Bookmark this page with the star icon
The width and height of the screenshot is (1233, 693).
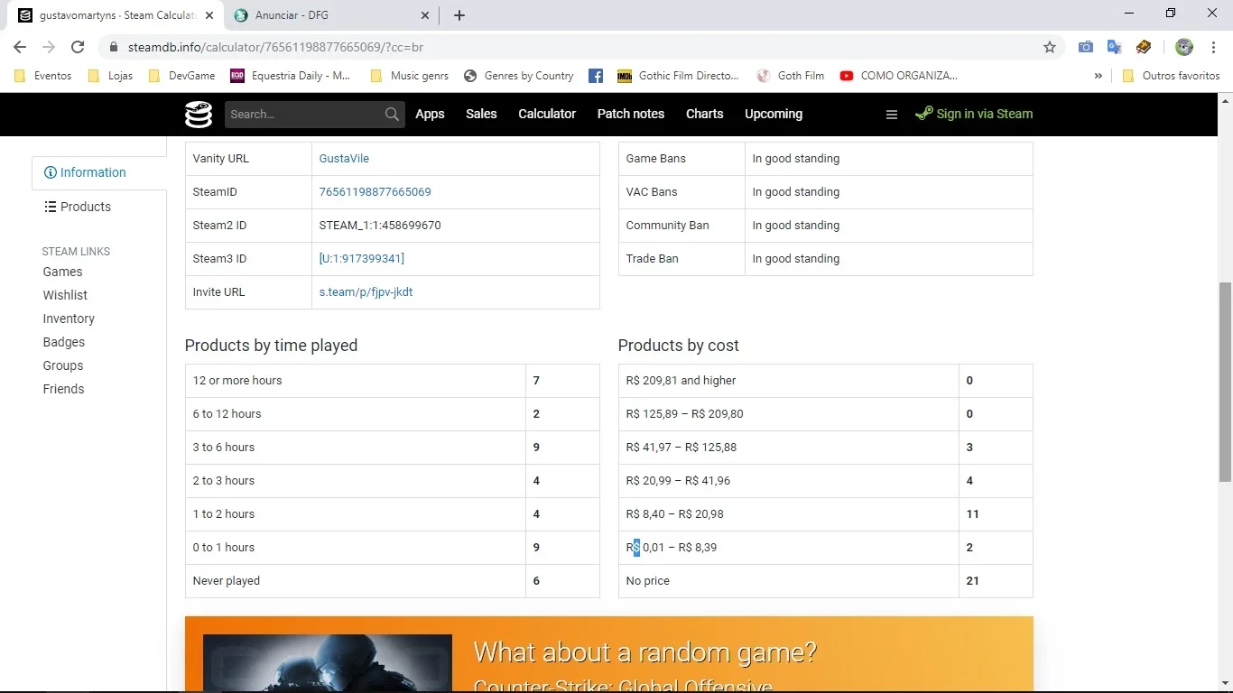click(x=1050, y=47)
